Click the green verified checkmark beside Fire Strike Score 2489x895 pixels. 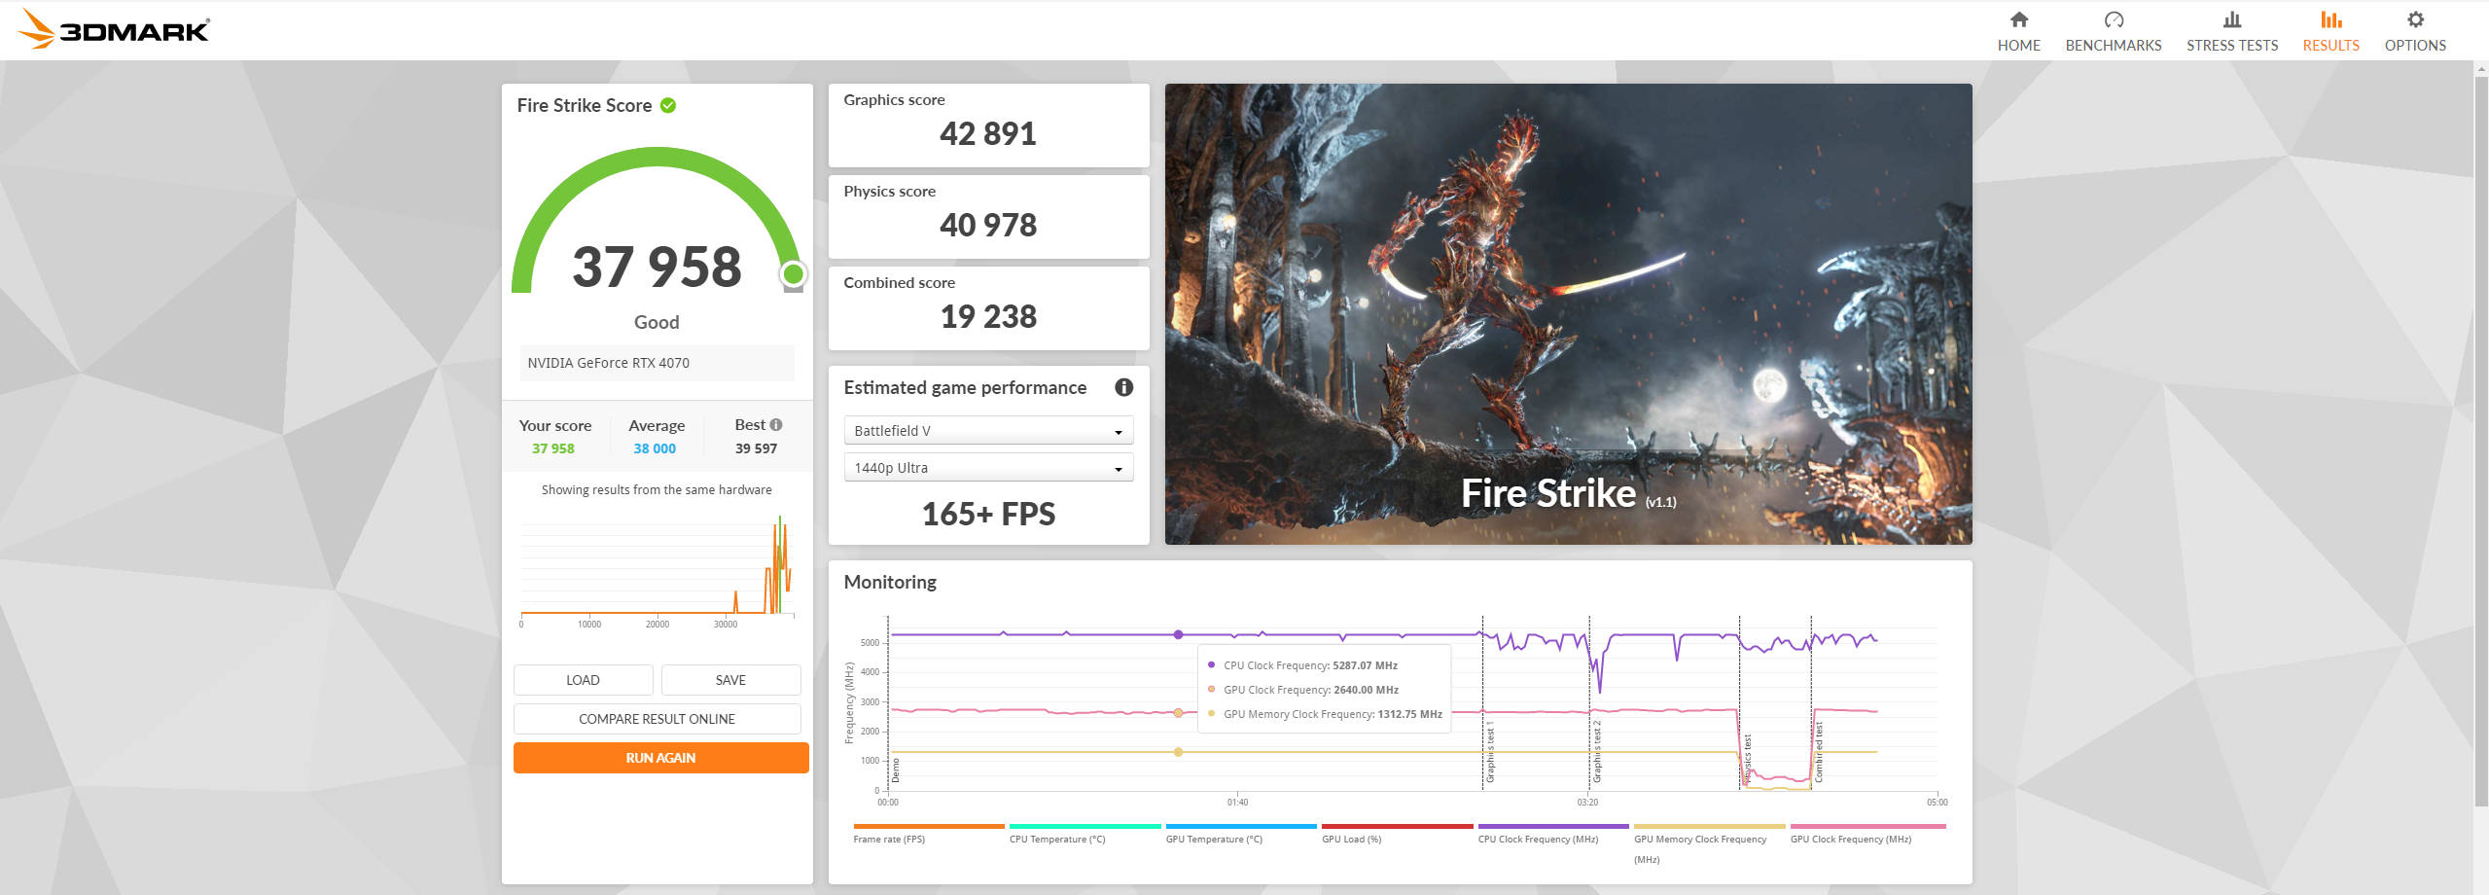666,105
